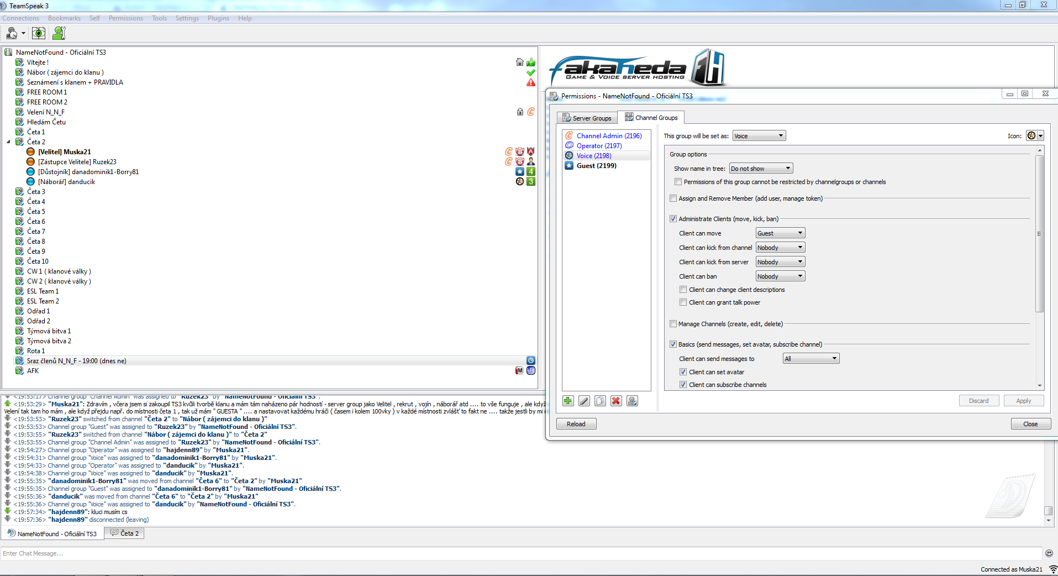Check Client can grant talk power
Image resolution: width=1058 pixels, height=576 pixels.
[x=683, y=302]
